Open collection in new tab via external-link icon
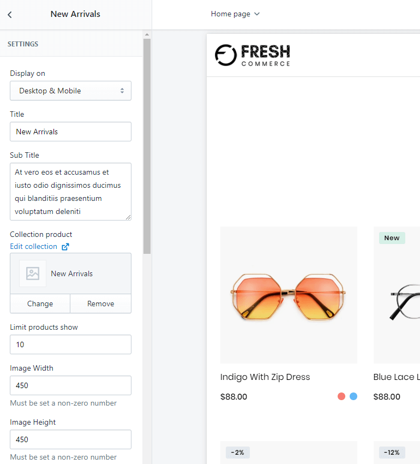This screenshot has width=420, height=464. coord(66,247)
